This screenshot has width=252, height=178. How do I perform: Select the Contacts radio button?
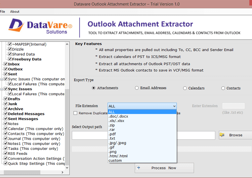(x=223, y=88)
